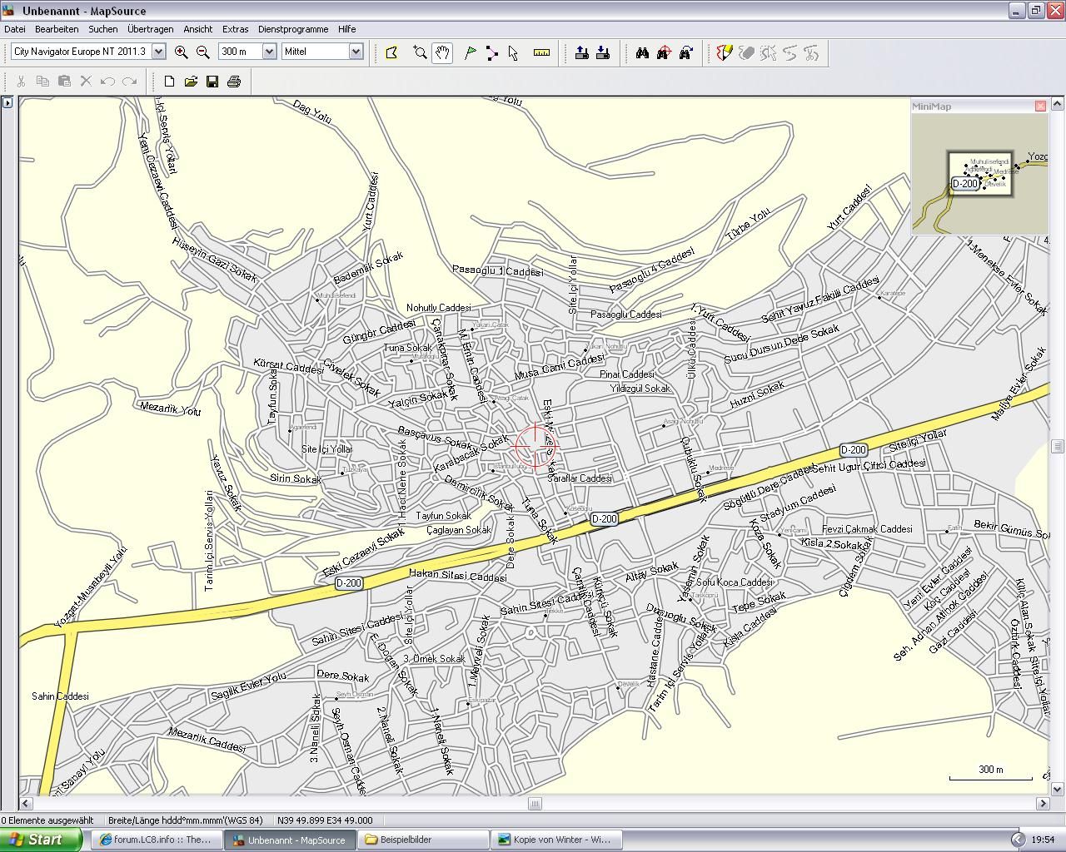Open the Übertragen menu
The height and width of the screenshot is (852, 1066).
pyautogui.click(x=150, y=29)
